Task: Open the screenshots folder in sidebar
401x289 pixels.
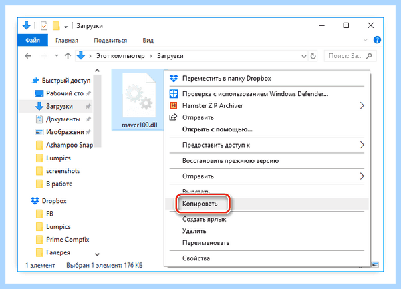Action: tap(57, 171)
